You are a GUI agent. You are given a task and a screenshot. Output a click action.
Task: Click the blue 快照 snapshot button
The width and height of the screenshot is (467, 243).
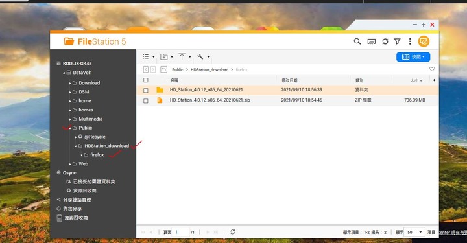coord(413,57)
